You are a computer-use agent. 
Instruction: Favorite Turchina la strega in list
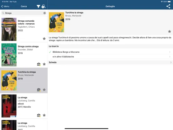pyautogui.click(x=44, y=90)
